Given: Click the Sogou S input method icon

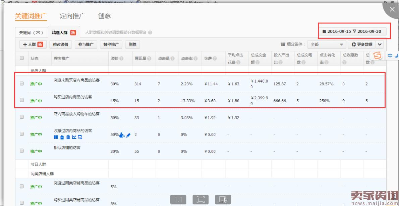Looking at the screenshot, I should pos(378,56).
